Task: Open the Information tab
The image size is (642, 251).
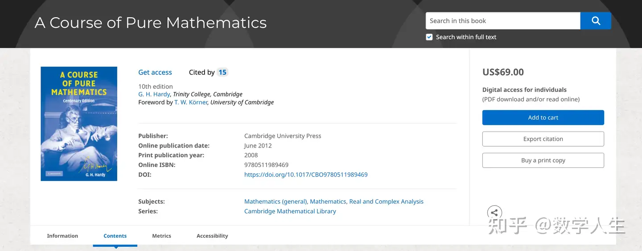Action: tap(62, 236)
